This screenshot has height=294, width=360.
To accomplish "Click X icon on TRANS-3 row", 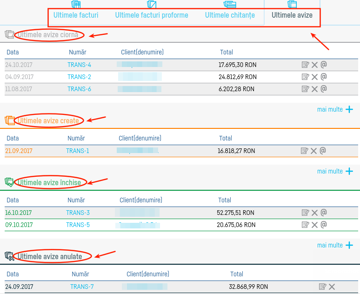I will click(314, 213).
